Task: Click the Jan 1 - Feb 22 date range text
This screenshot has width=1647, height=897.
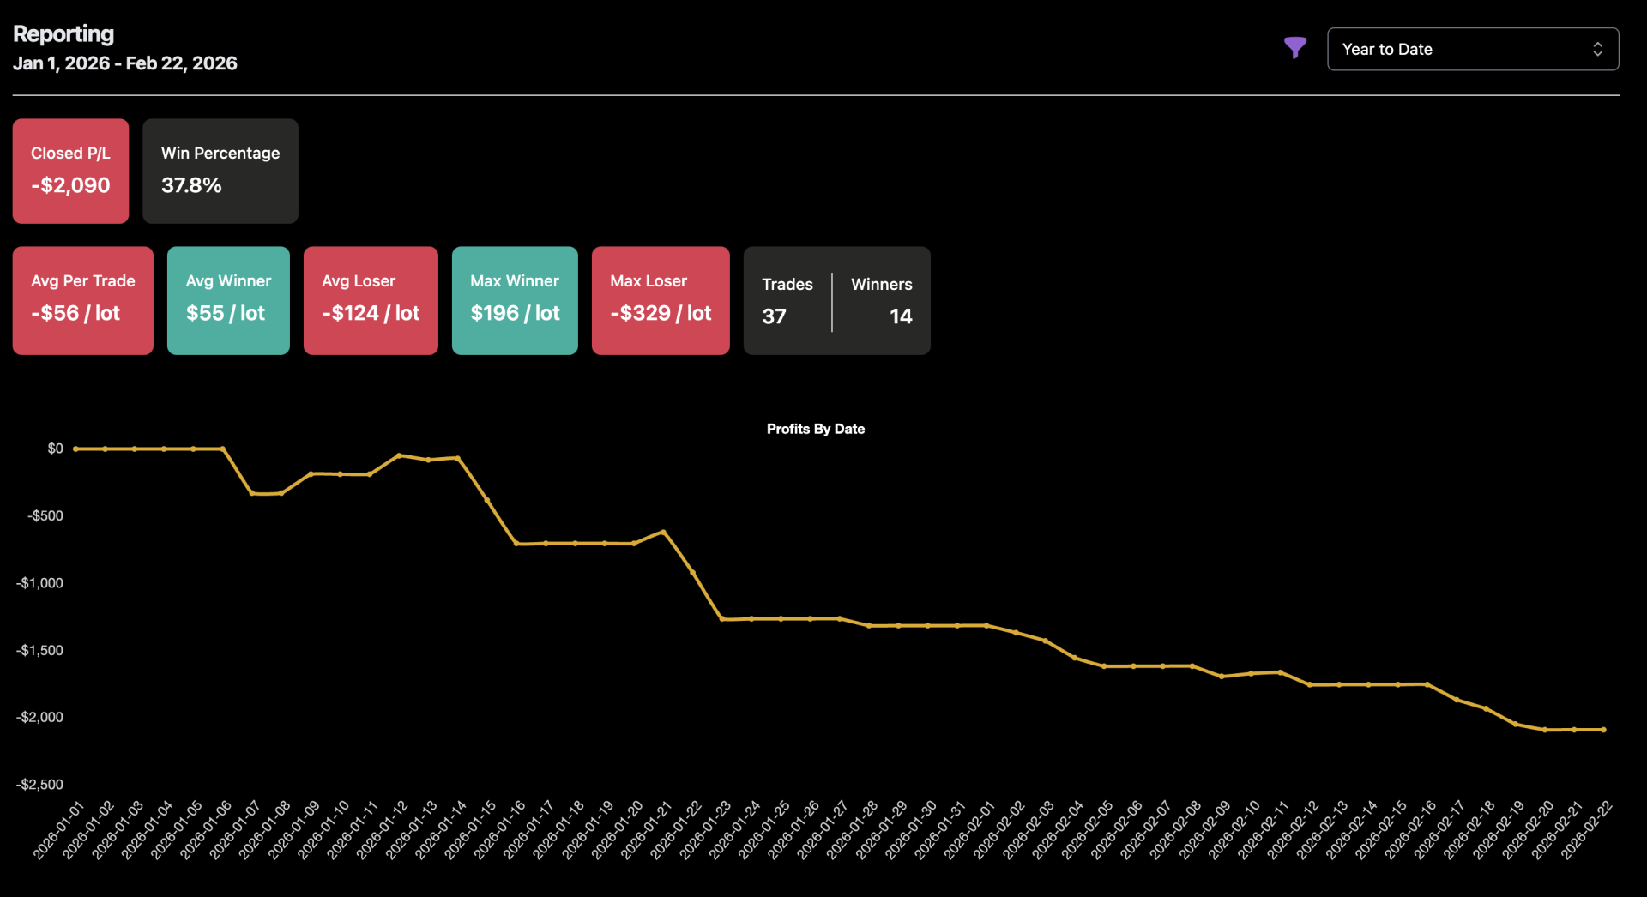Action: (x=125, y=63)
